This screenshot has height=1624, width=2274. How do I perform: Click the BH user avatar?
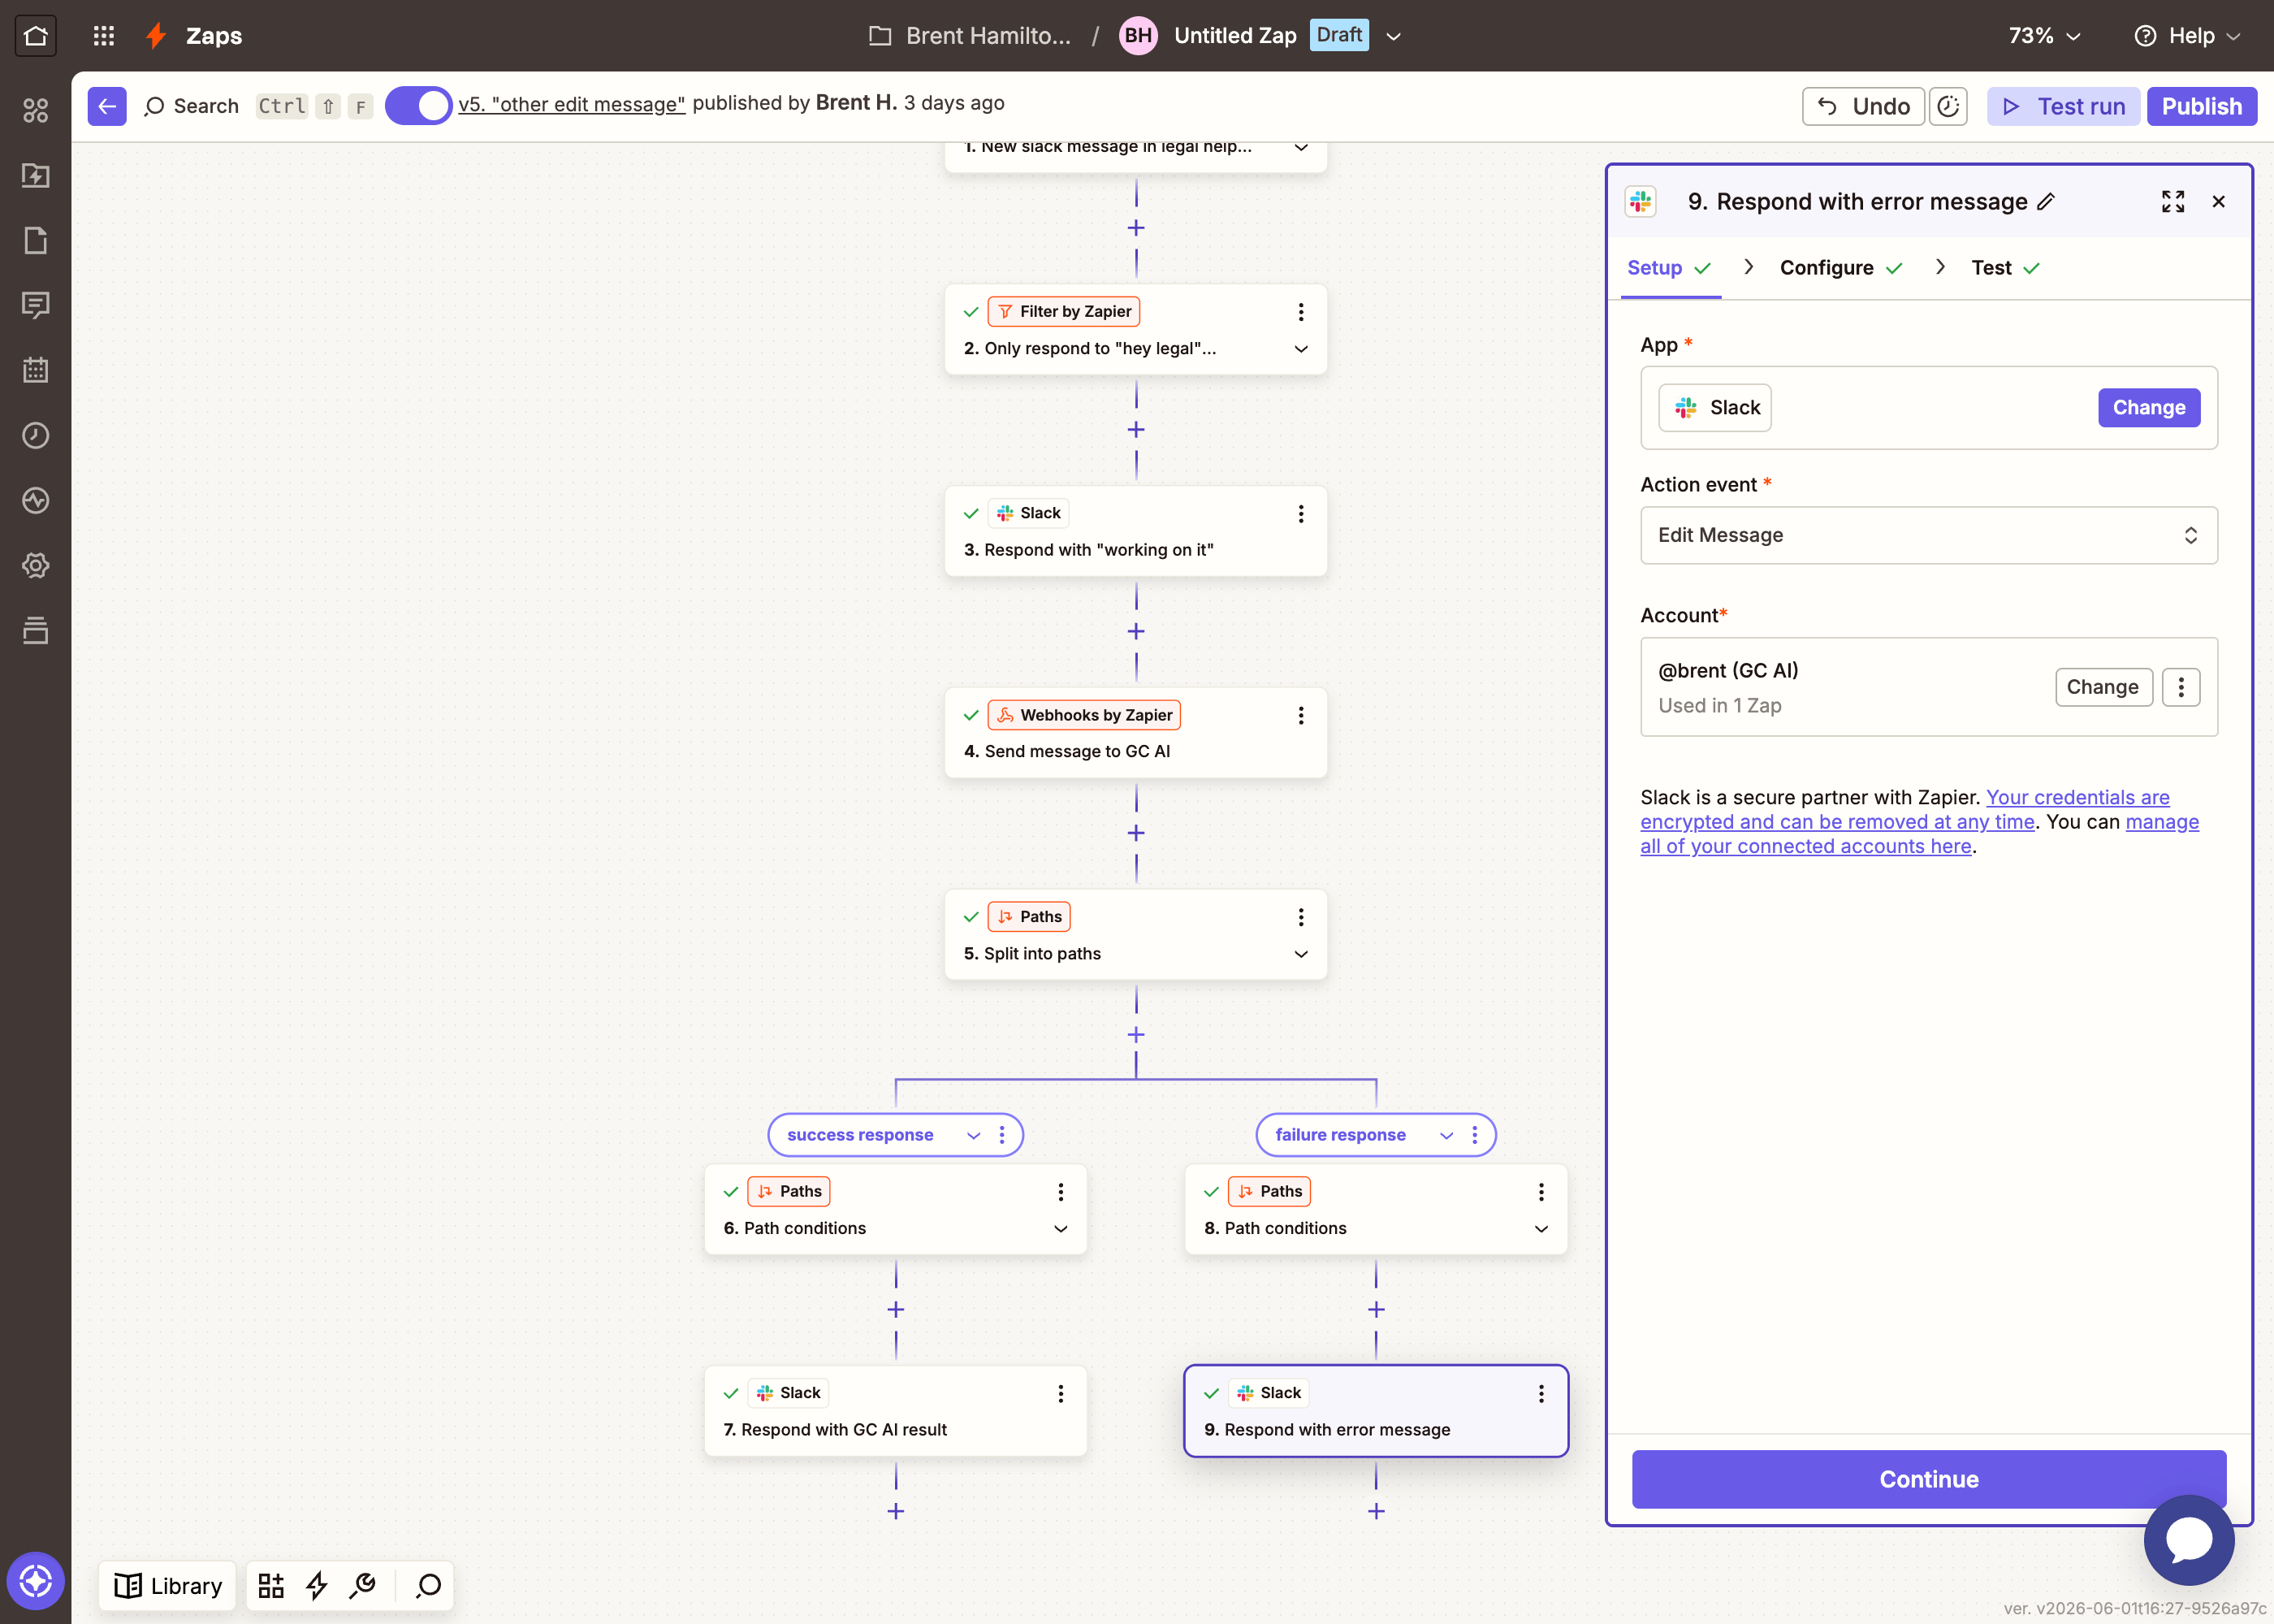point(1138,36)
